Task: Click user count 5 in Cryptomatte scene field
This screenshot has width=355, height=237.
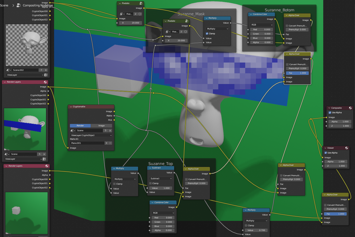Action: point(106,130)
